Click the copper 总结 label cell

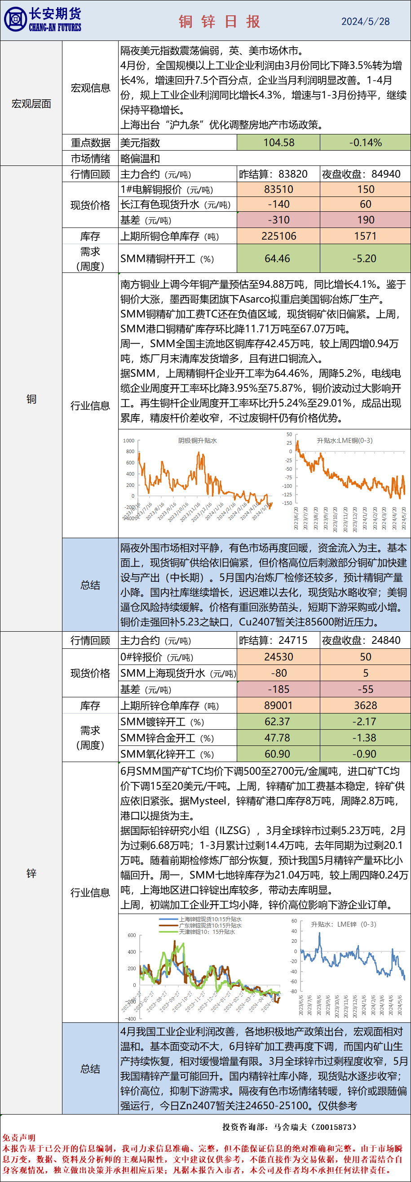click(90, 585)
